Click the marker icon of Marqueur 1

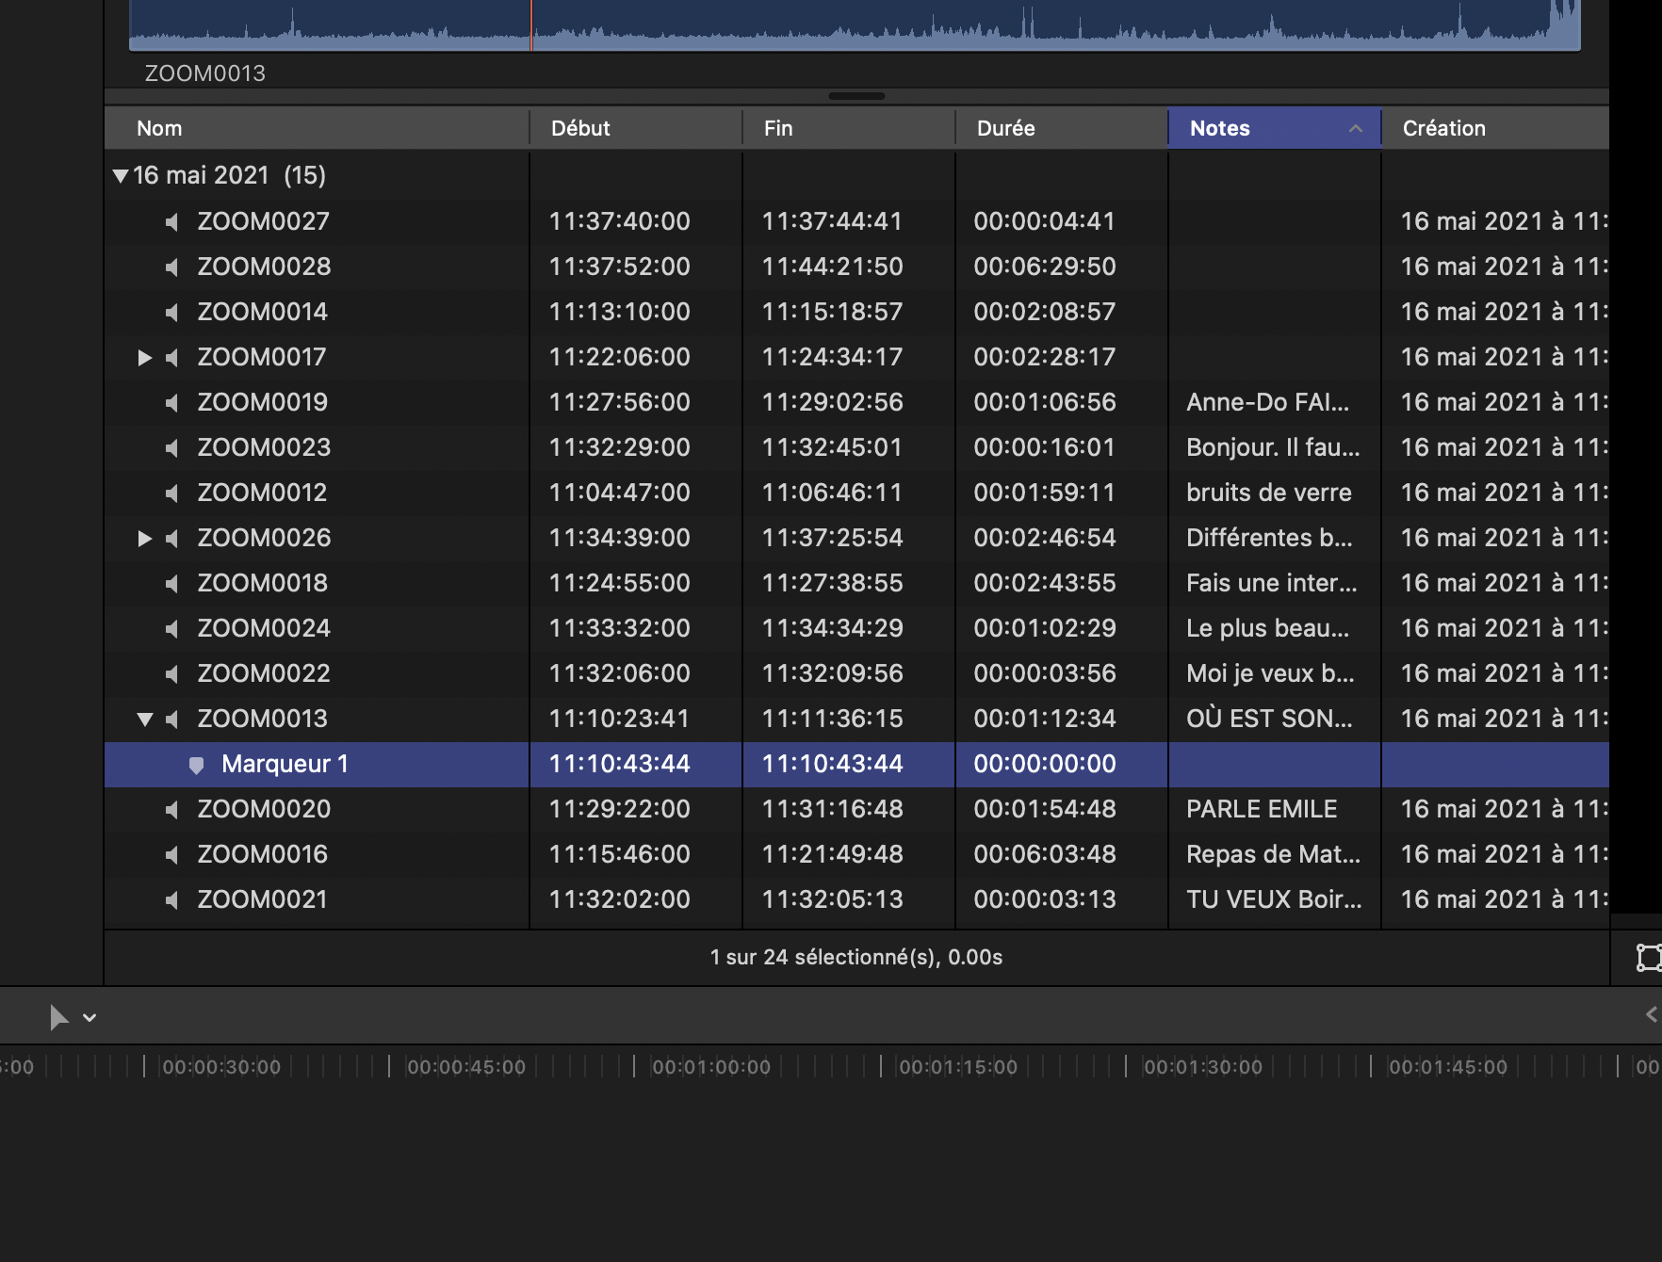click(x=196, y=765)
